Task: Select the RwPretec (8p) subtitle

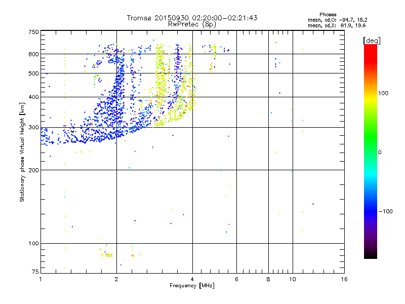Action: coord(192,24)
